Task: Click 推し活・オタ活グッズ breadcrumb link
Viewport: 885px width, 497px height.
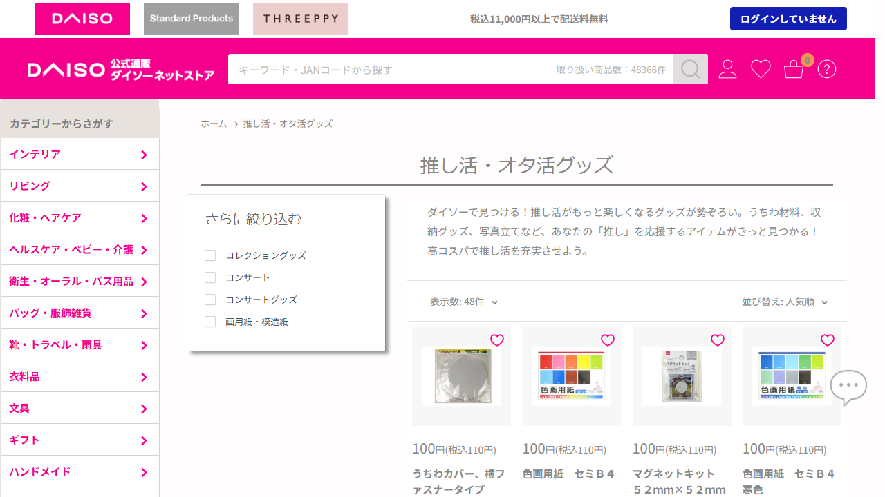Action: 288,124
